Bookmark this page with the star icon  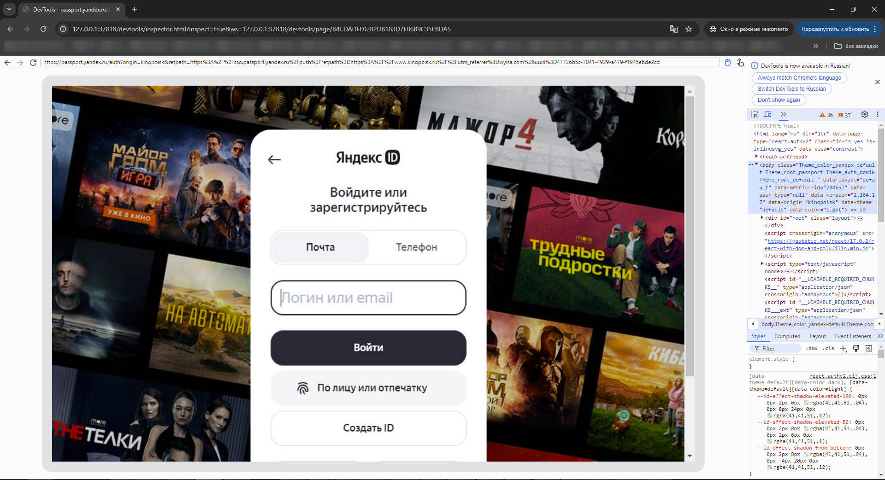pos(689,29)
